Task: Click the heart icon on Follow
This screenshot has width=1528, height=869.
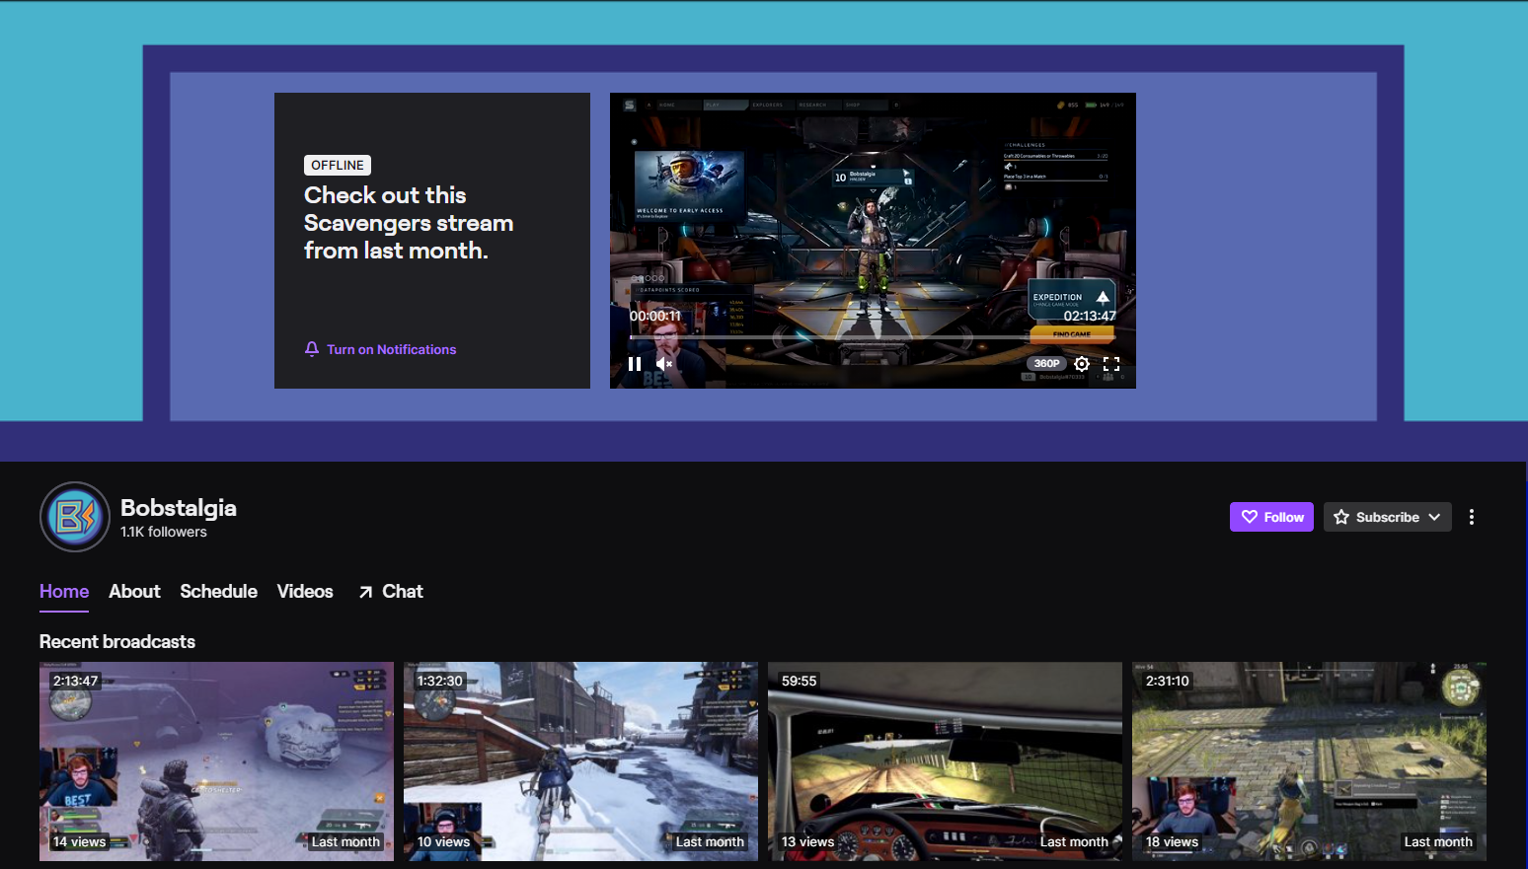Action: pyautogui.click(x=1250, y=517)
